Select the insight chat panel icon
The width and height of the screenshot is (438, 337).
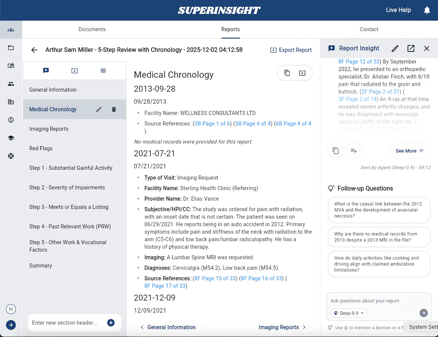[46, 71]
